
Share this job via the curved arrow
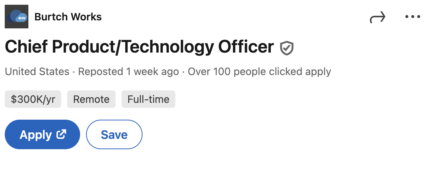click(x=378, y=17)
